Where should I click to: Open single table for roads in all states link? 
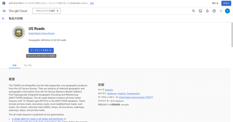tap(38, 119)
